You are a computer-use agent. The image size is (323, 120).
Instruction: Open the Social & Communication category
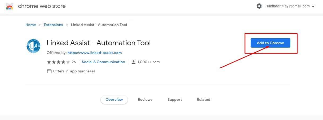(x=103, y=62)
